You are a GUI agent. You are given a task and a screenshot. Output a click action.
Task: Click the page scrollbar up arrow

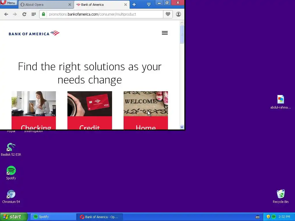pyautogui.click(x=182, y=23)
